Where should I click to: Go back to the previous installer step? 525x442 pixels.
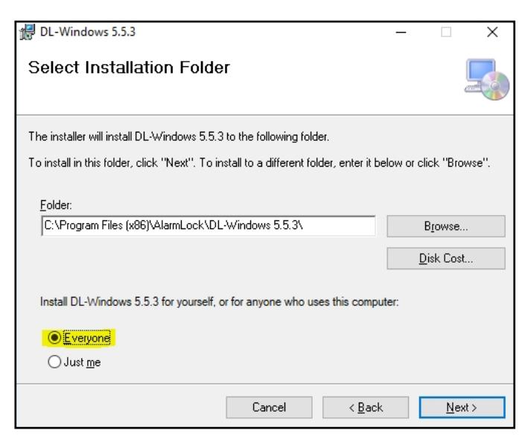pos(366,408)
